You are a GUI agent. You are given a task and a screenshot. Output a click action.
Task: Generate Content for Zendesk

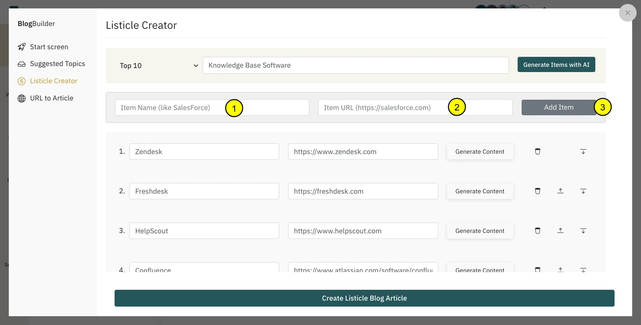(480, 152)
